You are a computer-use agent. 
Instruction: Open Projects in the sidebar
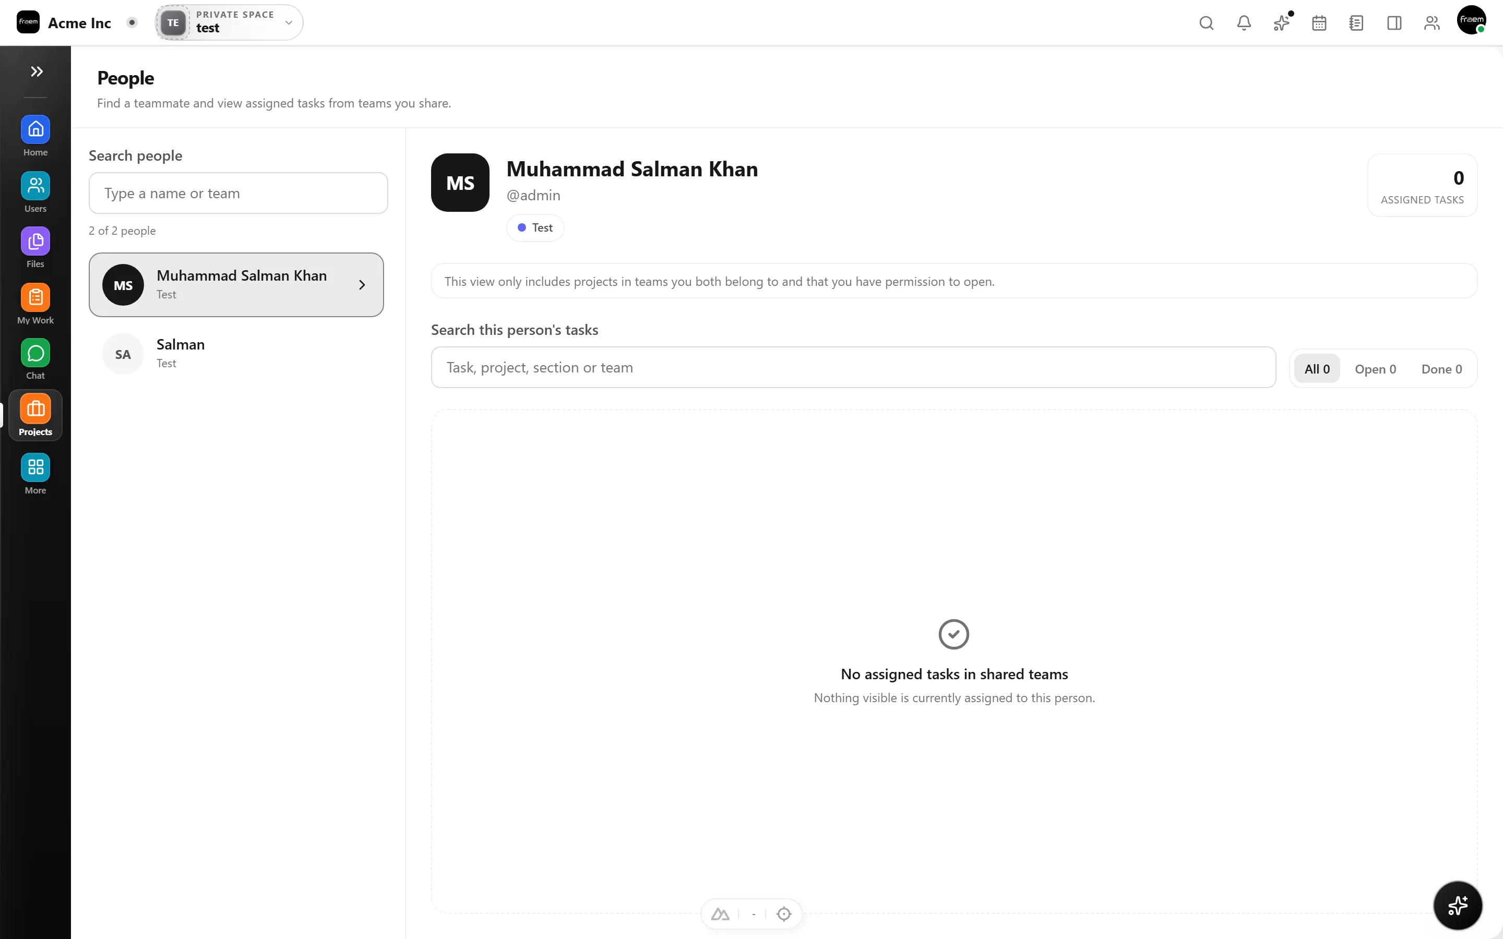coord(35,415)
